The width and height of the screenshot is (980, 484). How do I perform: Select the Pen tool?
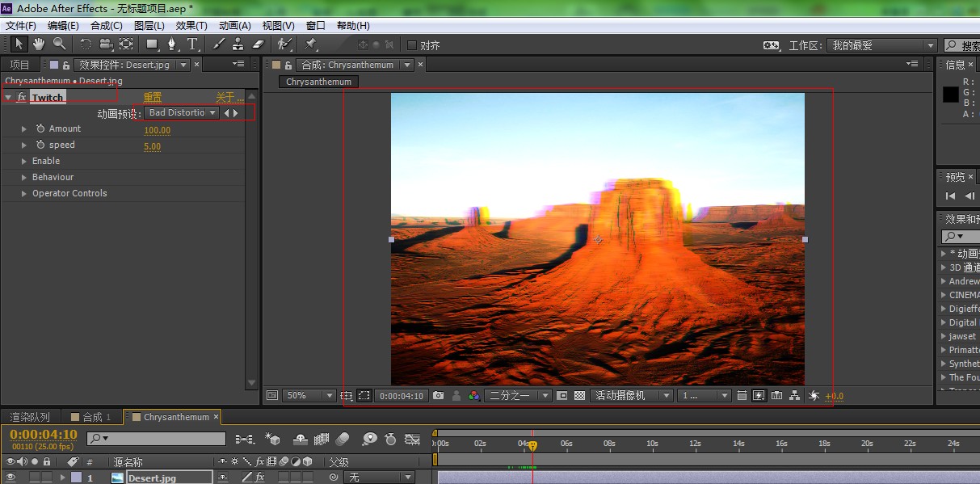171,44
